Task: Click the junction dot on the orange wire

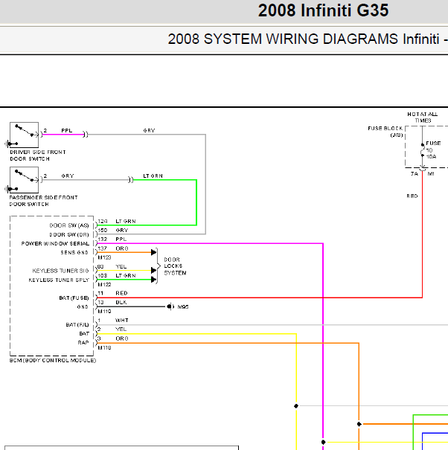Action: pyautogui.click(x=359, y=424)
